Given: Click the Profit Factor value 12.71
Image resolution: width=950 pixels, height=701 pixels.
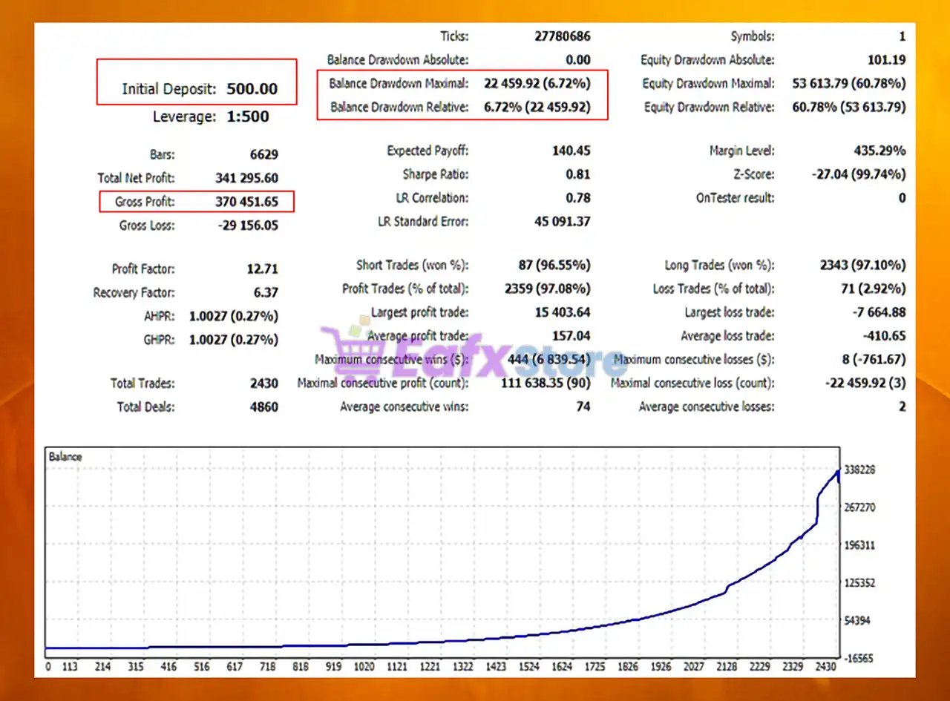Looking at the screenshot, I should 263,269.
